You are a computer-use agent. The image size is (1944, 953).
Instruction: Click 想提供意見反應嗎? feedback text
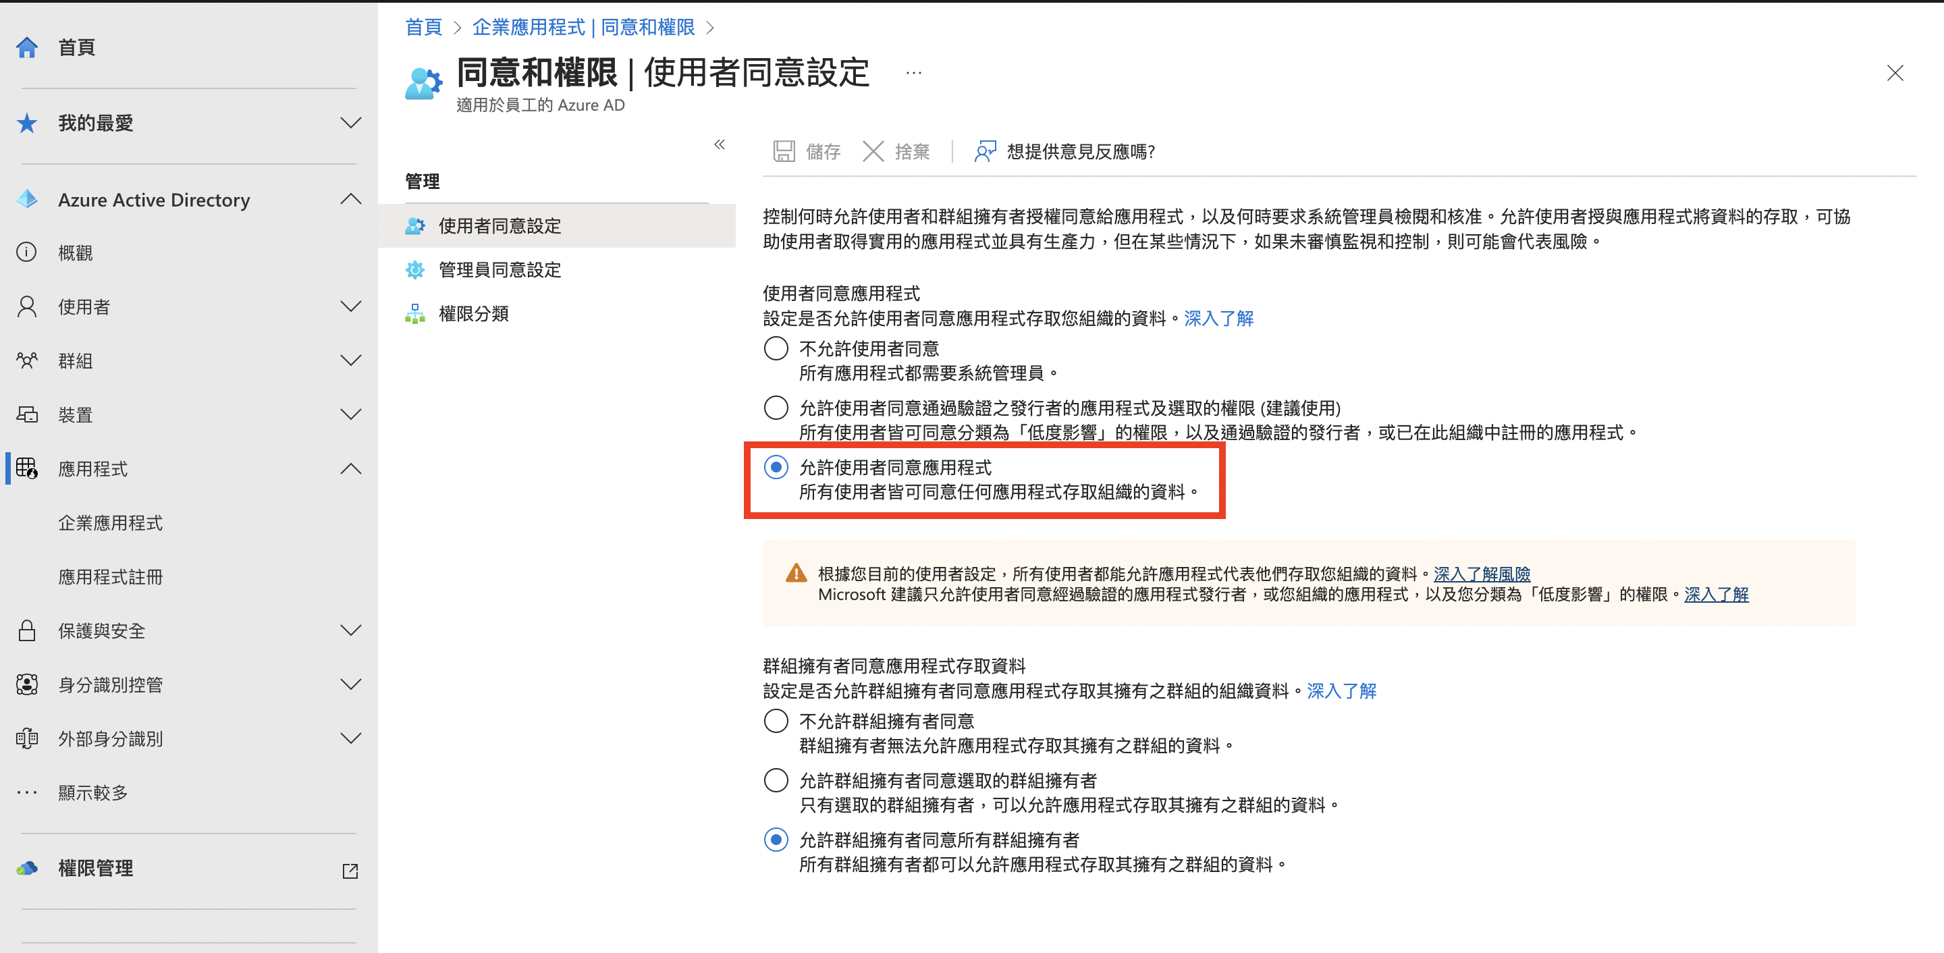pos(1081,152)
